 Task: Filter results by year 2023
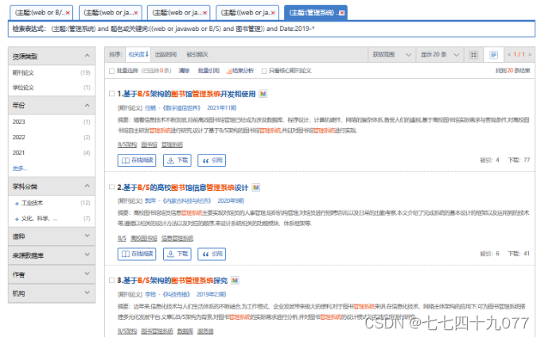pos(18,122)
